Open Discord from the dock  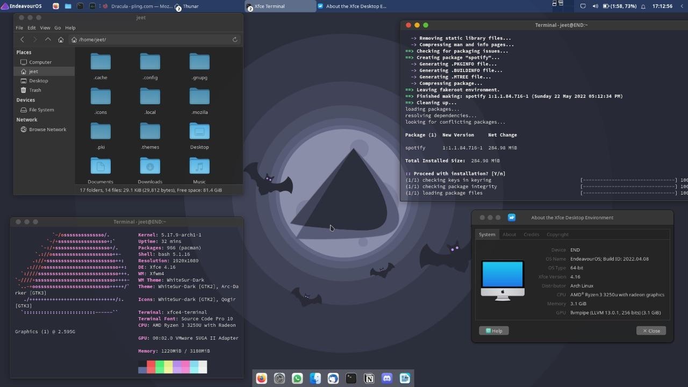pos(387,378)
